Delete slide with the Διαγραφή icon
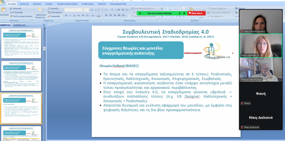The width and height of the screenshot is (285, 141). point(49,16)
